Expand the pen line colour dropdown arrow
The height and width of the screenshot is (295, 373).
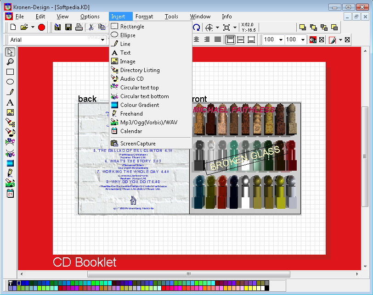coord(340,40)
